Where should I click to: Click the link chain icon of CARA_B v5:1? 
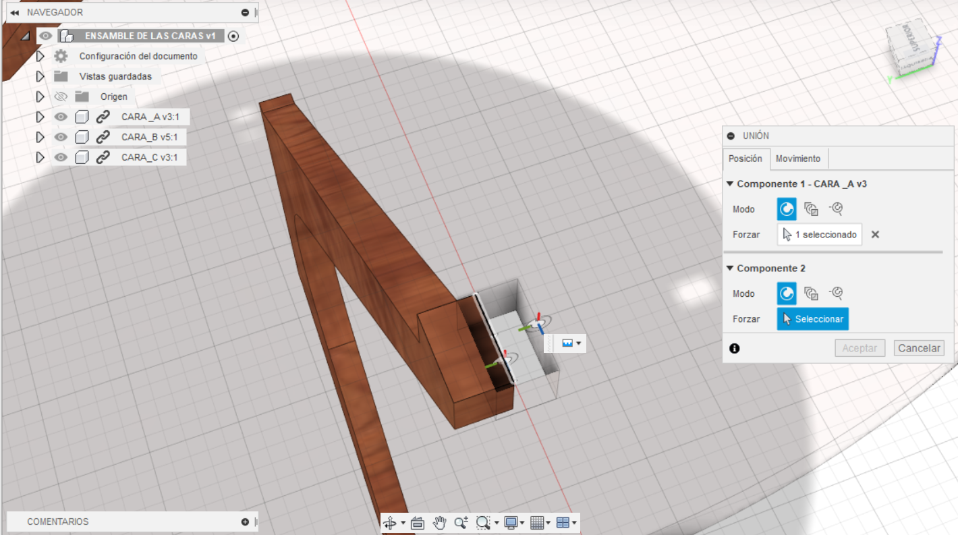coord(103,137)
